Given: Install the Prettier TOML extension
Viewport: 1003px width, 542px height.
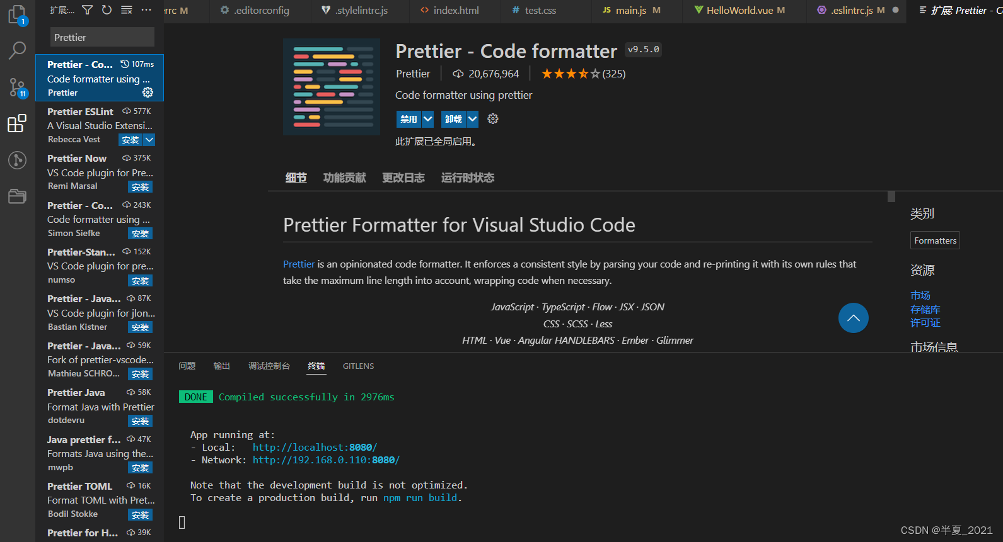Looking at the screenshot, I should 140,515.
